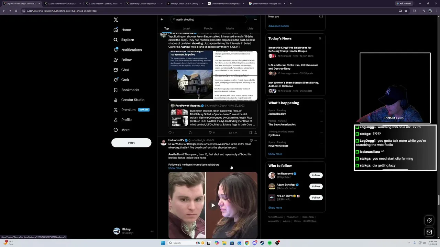
Task: Open a new browser tab
Action: click(291, 3)
